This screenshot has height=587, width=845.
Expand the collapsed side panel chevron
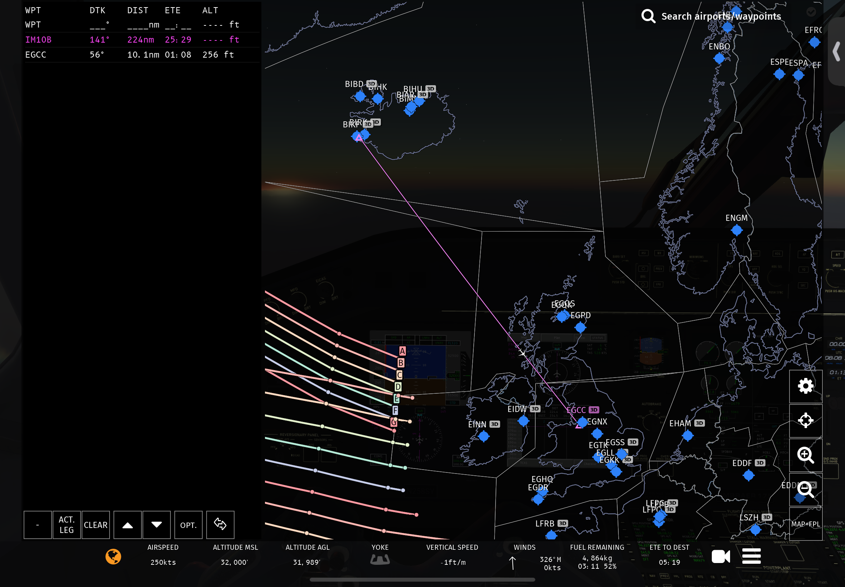pos(836,52)
